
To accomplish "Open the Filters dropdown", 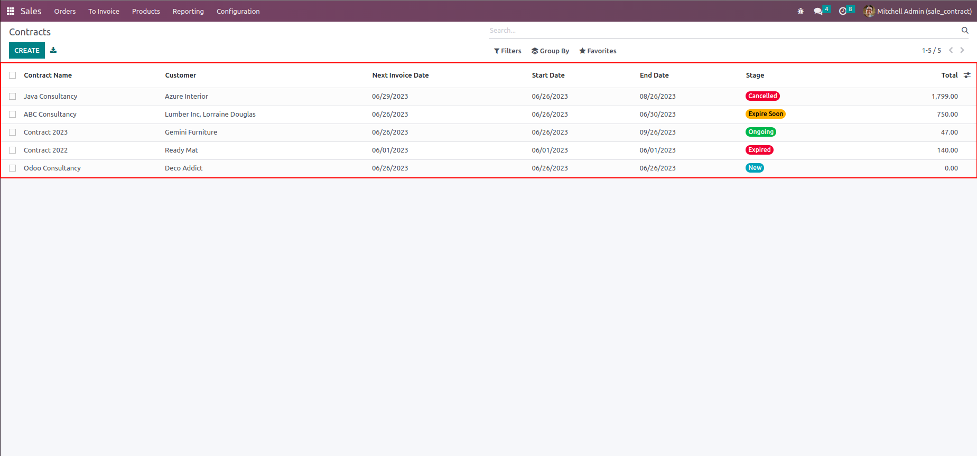I will point(507,51).
